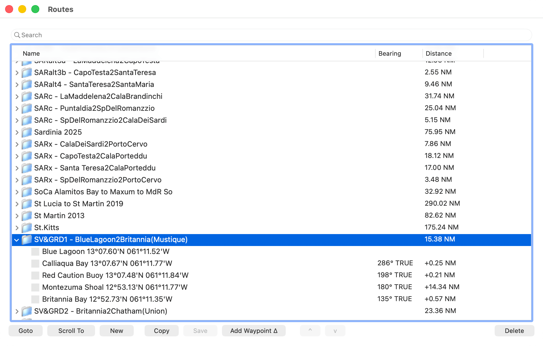The image size is (543, 346).
Task: Click folder icon of St Lucia to St Martin 2019
Action: click(x=27, y=204)
